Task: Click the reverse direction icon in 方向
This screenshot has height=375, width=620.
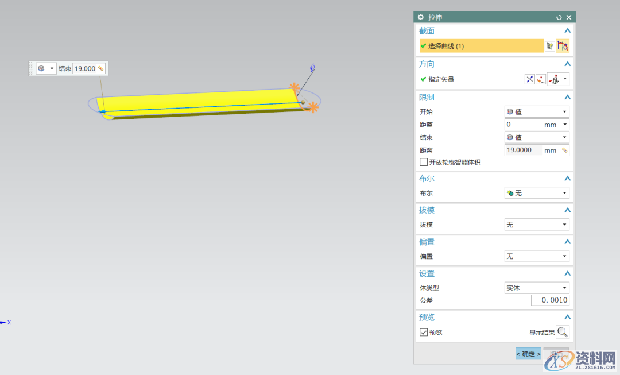Action: point(529,79)
